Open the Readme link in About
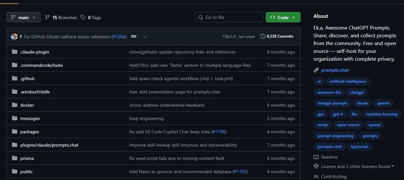The image size is (404, 180). point(325,157)
